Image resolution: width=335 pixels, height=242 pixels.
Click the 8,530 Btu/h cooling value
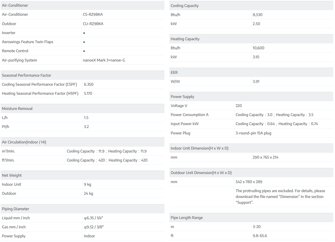point(257,15)
